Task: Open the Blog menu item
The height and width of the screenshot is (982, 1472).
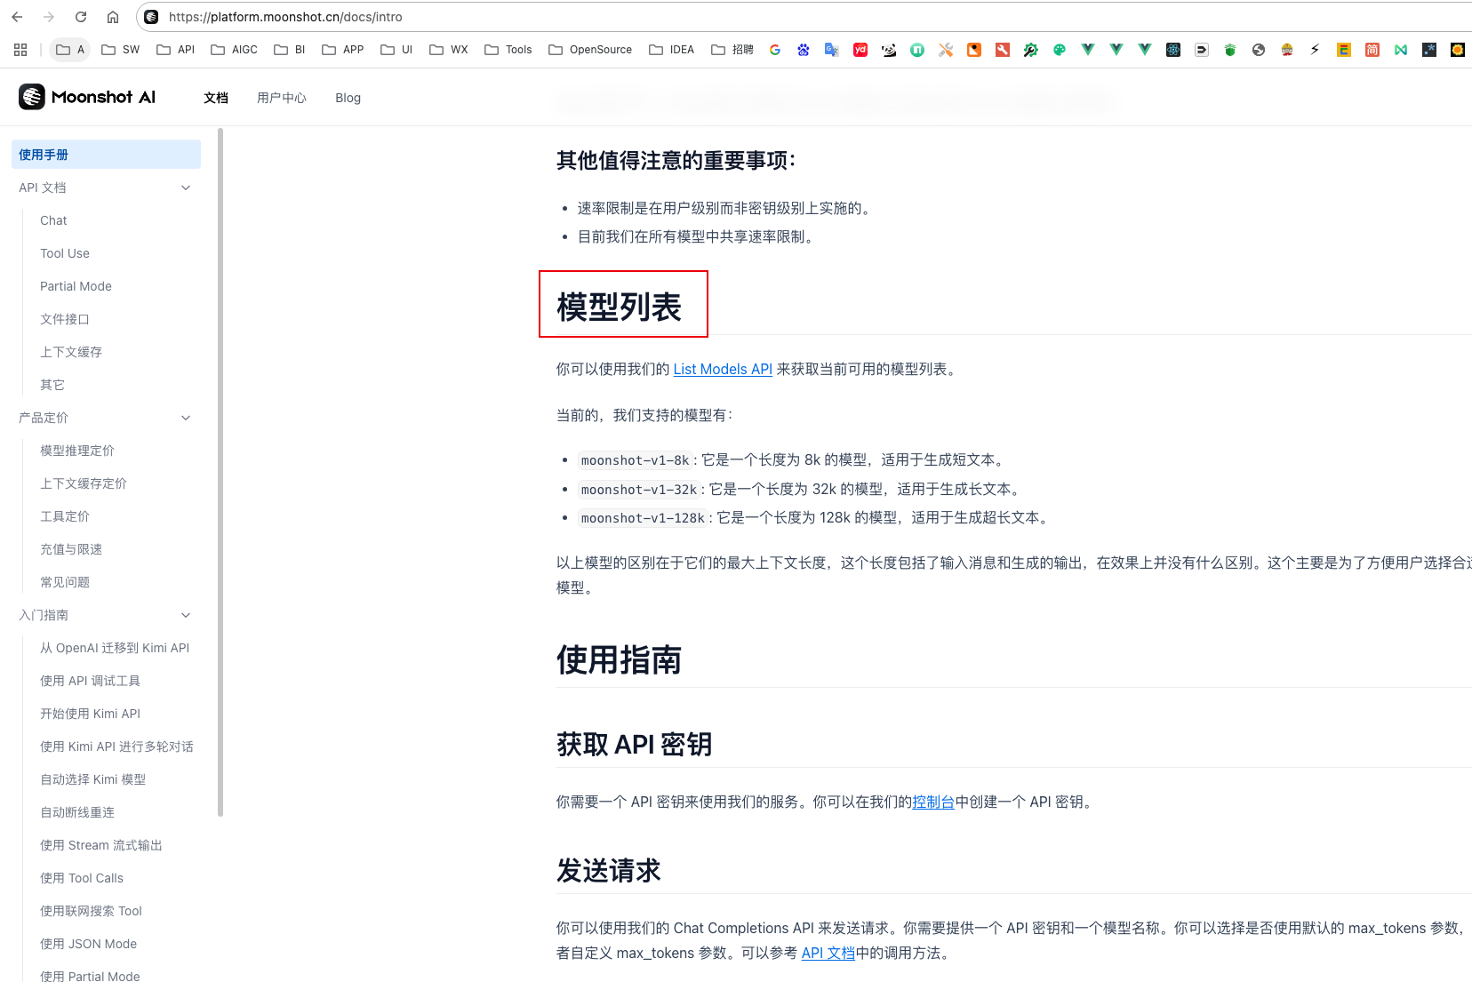Action: pyautogui.click(x=348, y=98)
